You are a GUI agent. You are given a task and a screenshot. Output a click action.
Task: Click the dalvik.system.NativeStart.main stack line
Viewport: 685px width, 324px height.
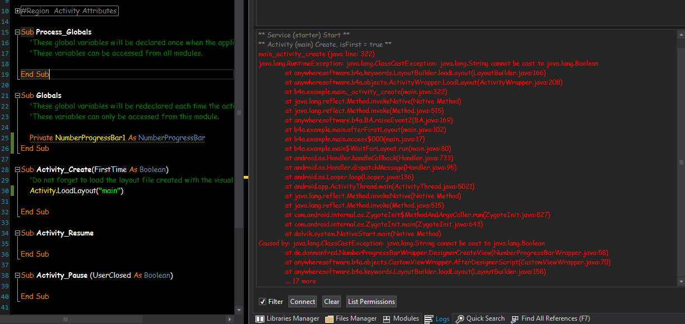pyautogui.click(x=363, y=234)
